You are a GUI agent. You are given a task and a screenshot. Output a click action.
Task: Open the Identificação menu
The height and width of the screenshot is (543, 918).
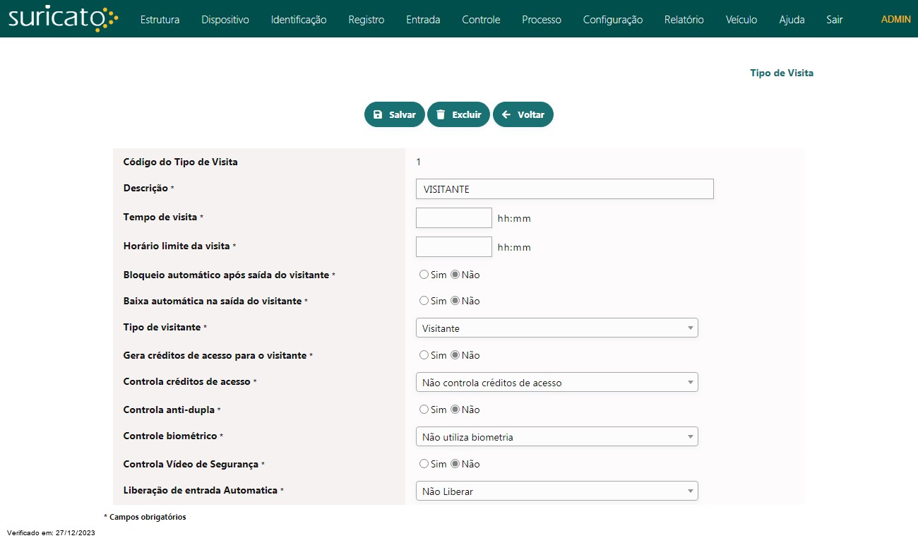tap(299, 20)
